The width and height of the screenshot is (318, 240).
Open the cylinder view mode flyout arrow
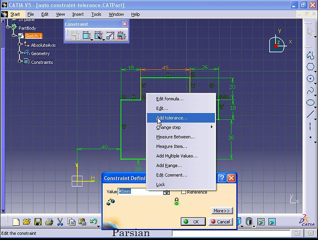click(x=254, y=226)
